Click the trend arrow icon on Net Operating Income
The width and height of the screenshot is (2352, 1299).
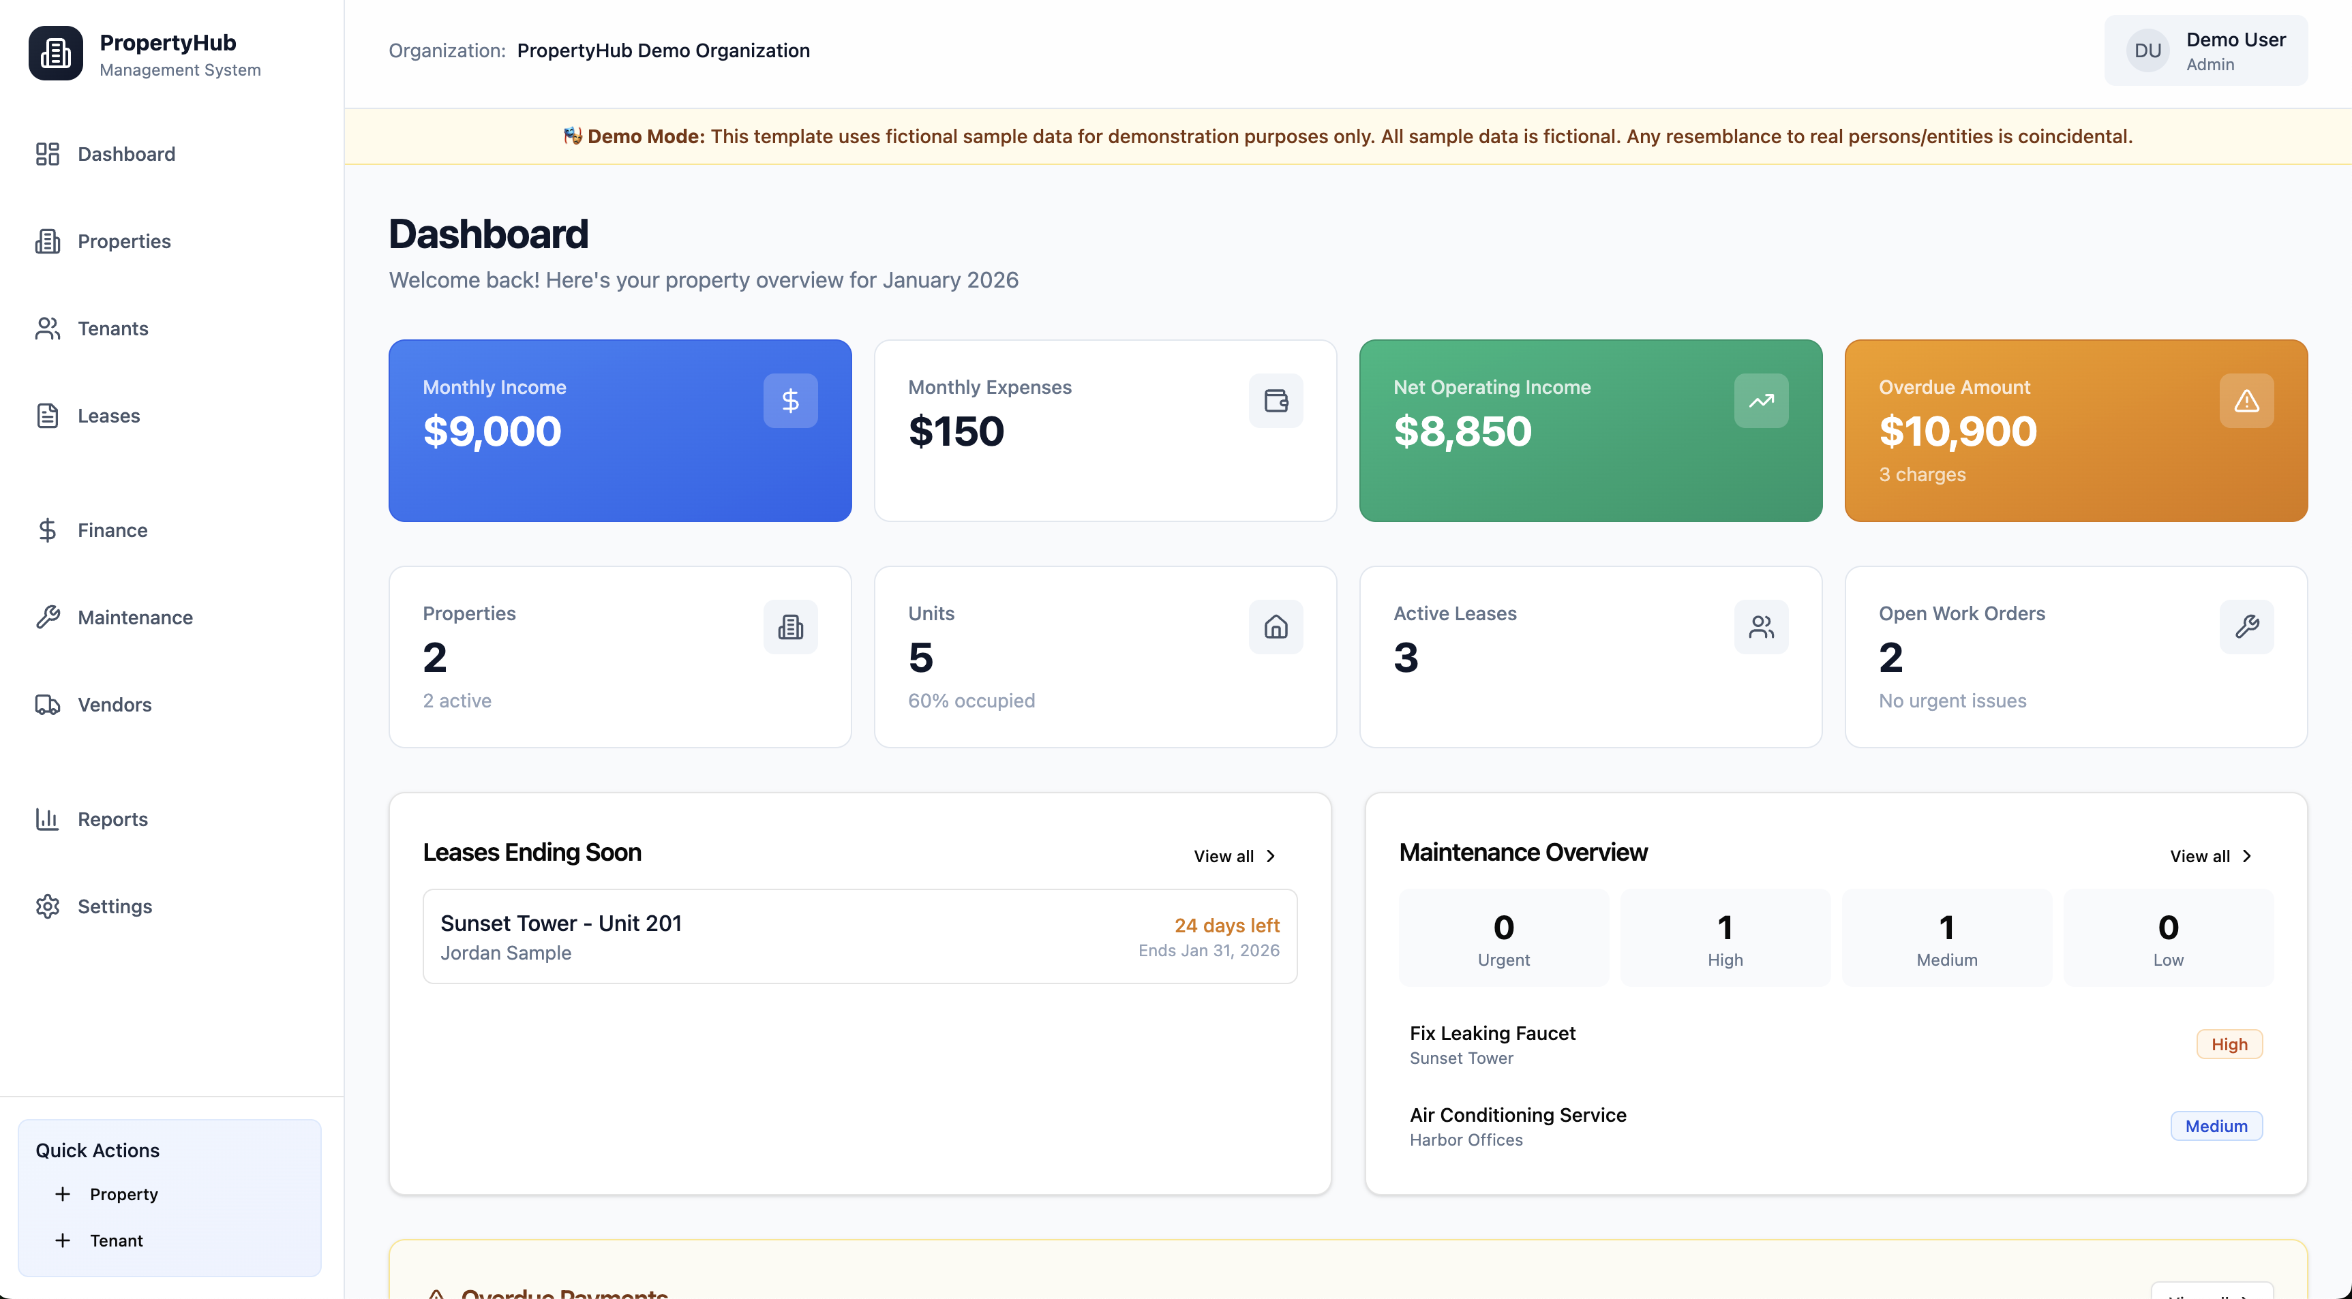tap(1761, 401)
